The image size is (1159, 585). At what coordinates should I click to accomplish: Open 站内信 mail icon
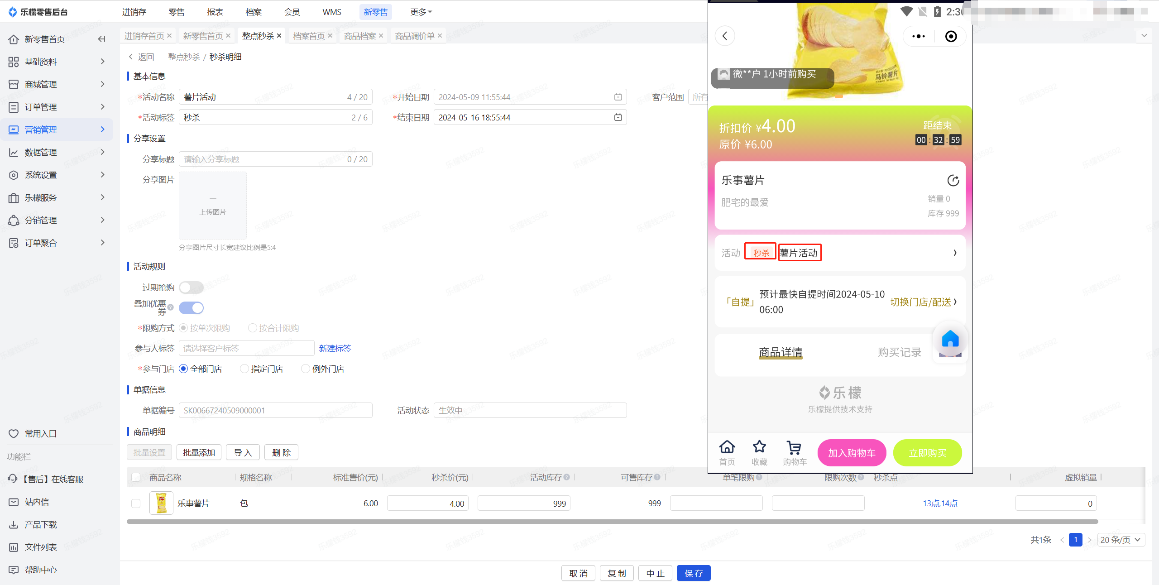[x=14, y=502]
